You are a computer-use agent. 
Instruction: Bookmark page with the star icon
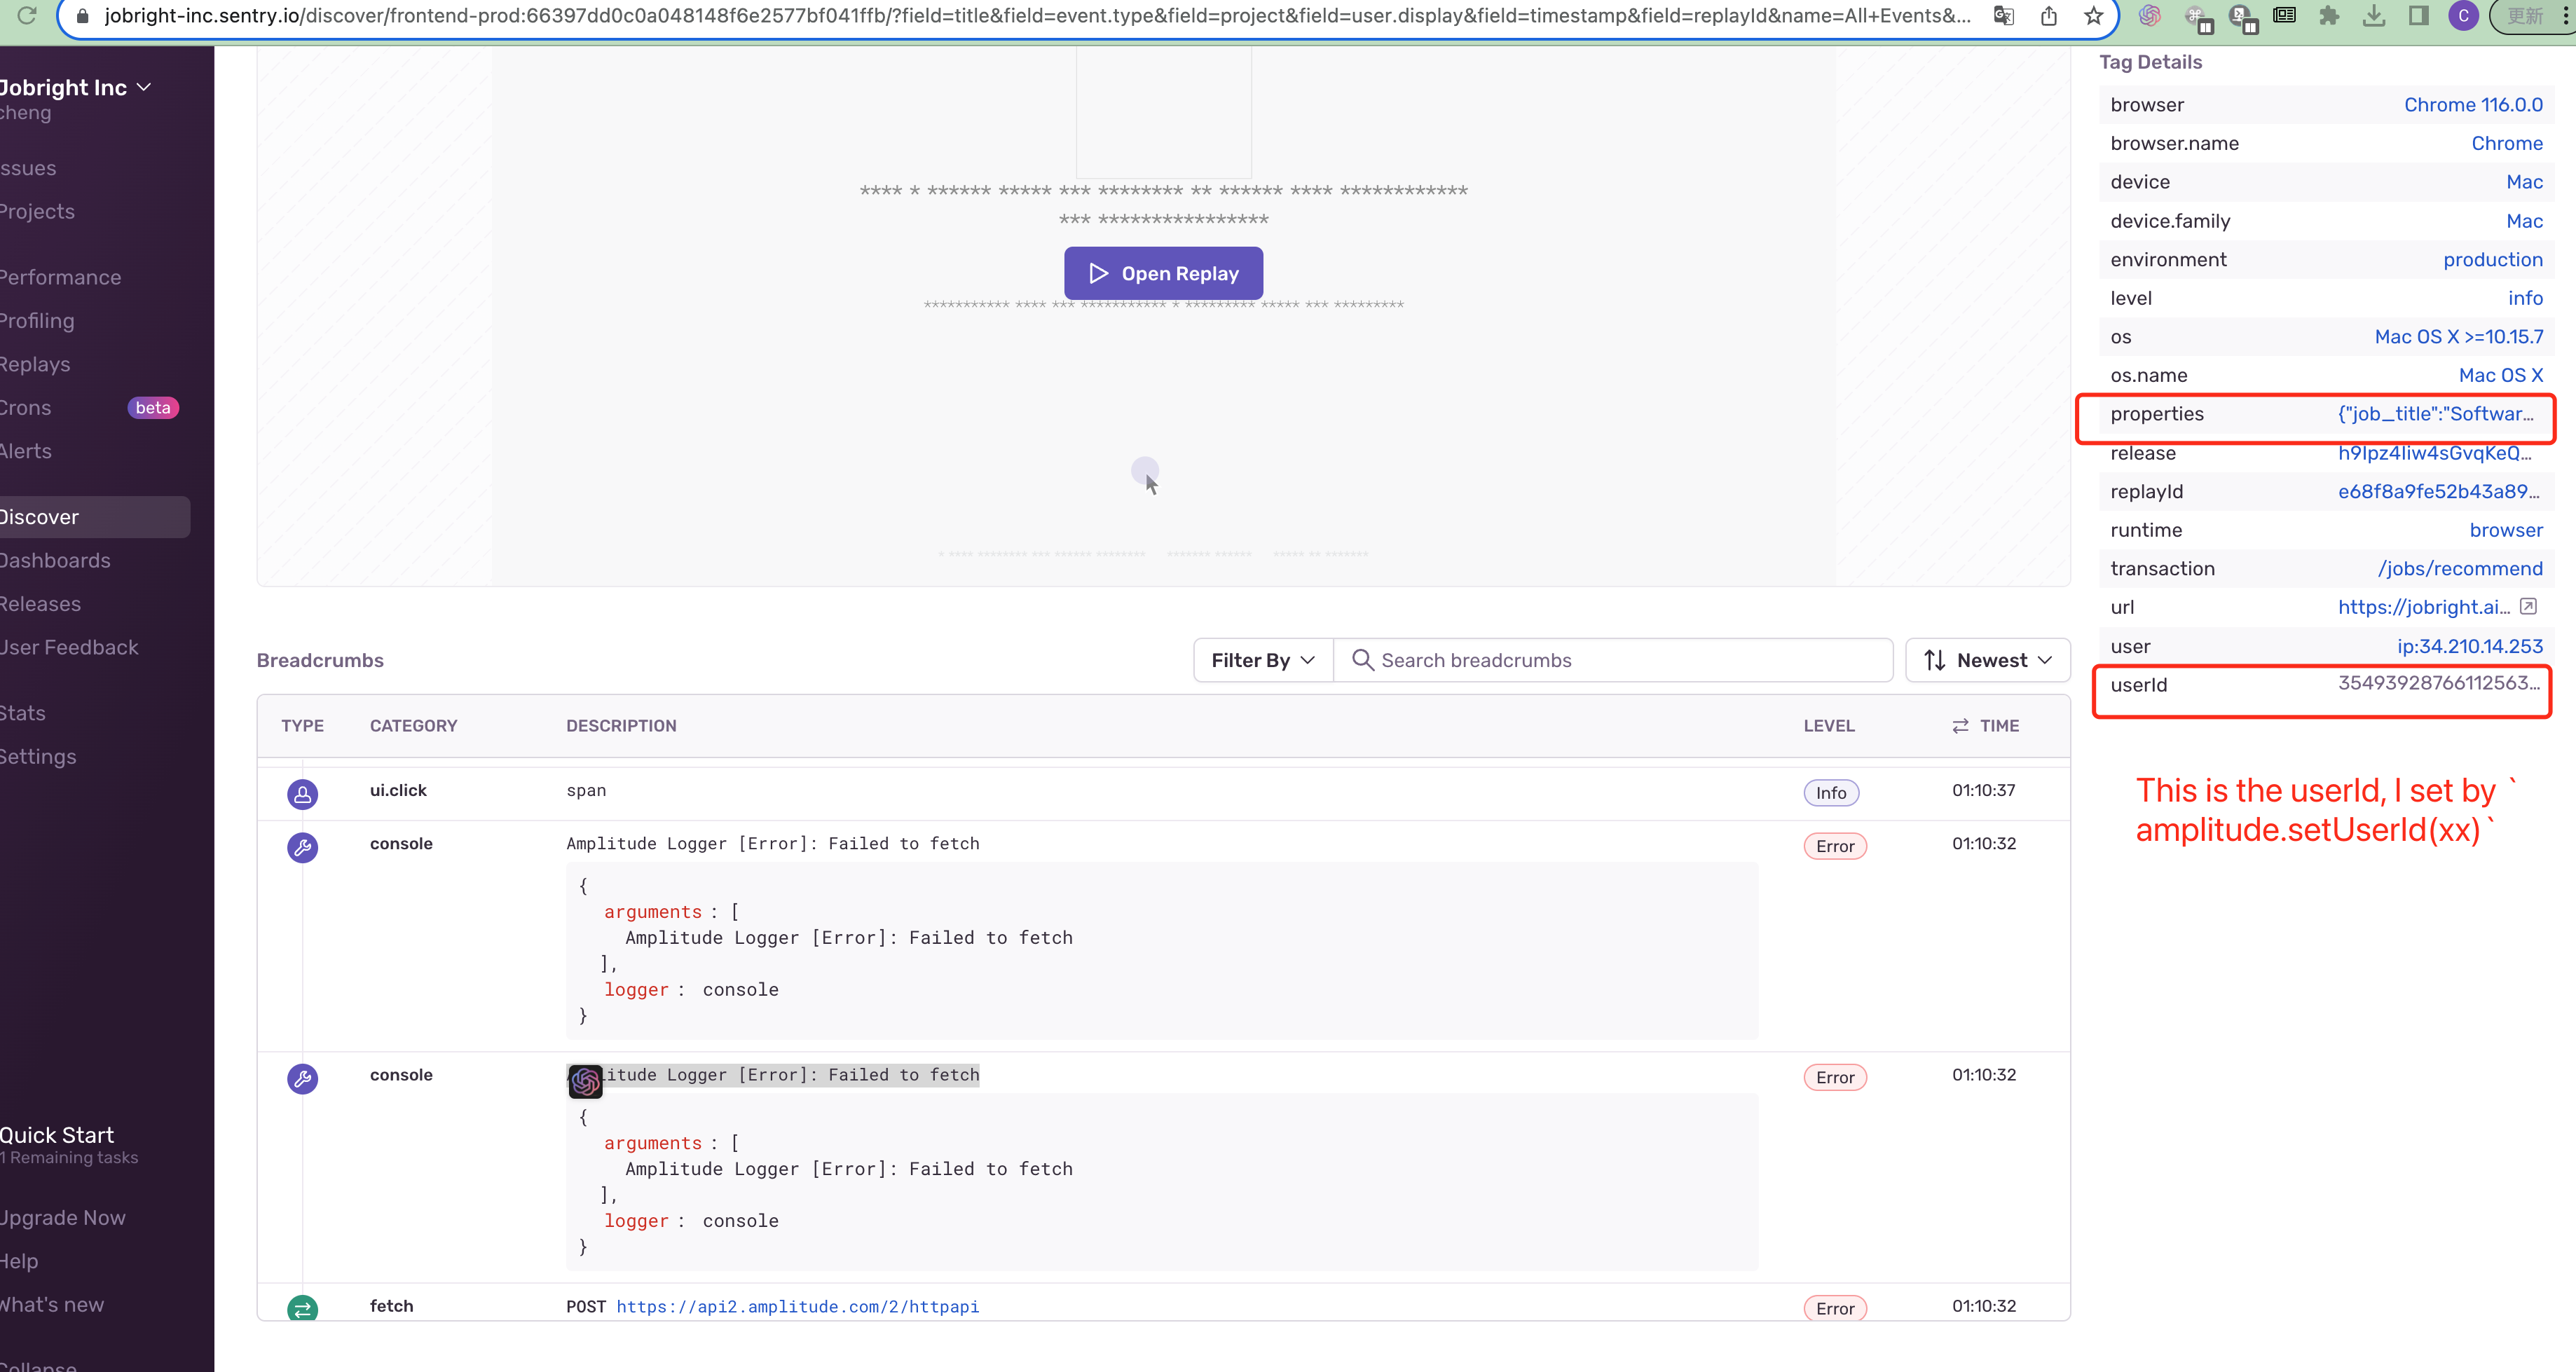click(2093, 15)
